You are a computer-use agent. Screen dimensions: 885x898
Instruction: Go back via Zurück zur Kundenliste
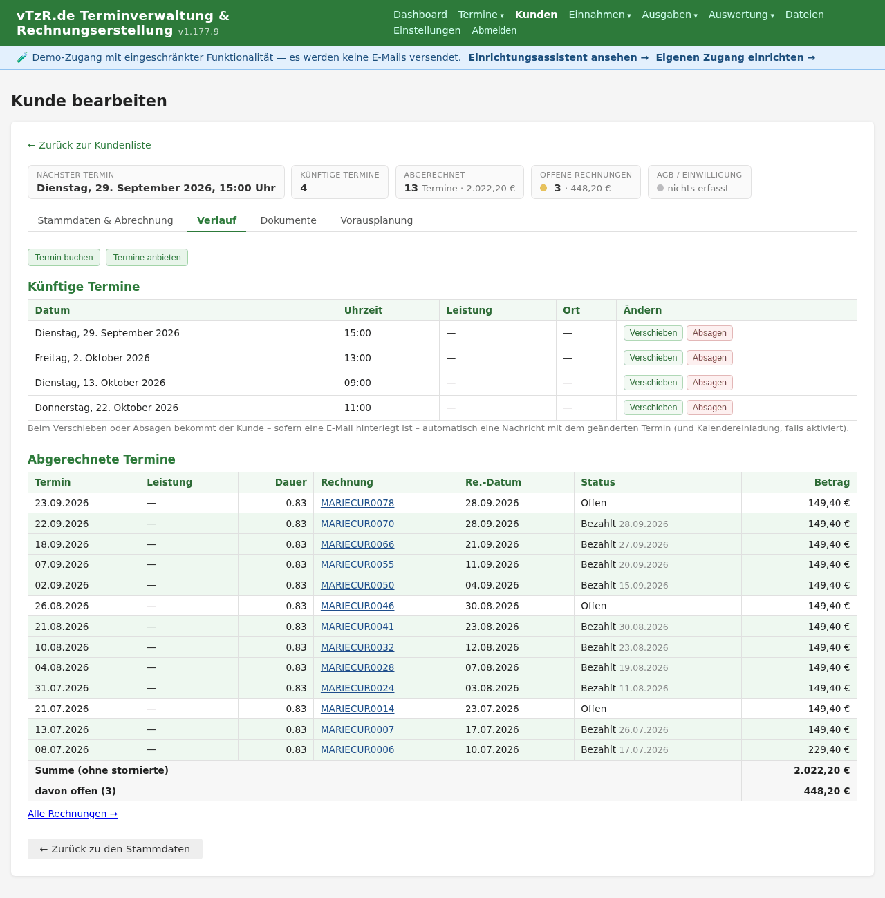coord(89,145)
